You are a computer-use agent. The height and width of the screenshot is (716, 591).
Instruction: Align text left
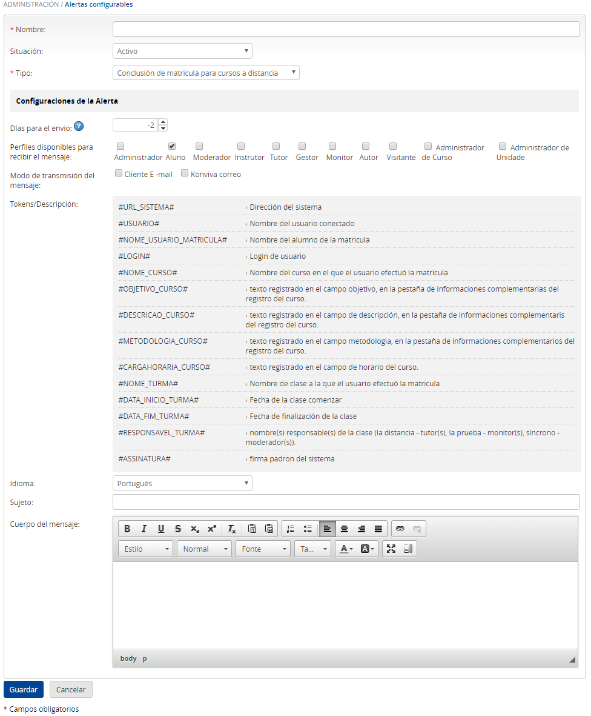[x=328, y=529]
